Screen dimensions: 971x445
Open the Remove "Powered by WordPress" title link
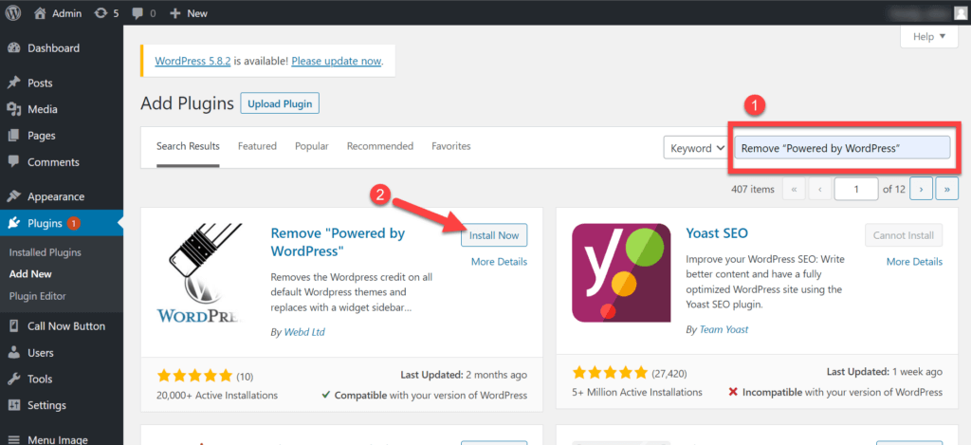coord(339,242)
